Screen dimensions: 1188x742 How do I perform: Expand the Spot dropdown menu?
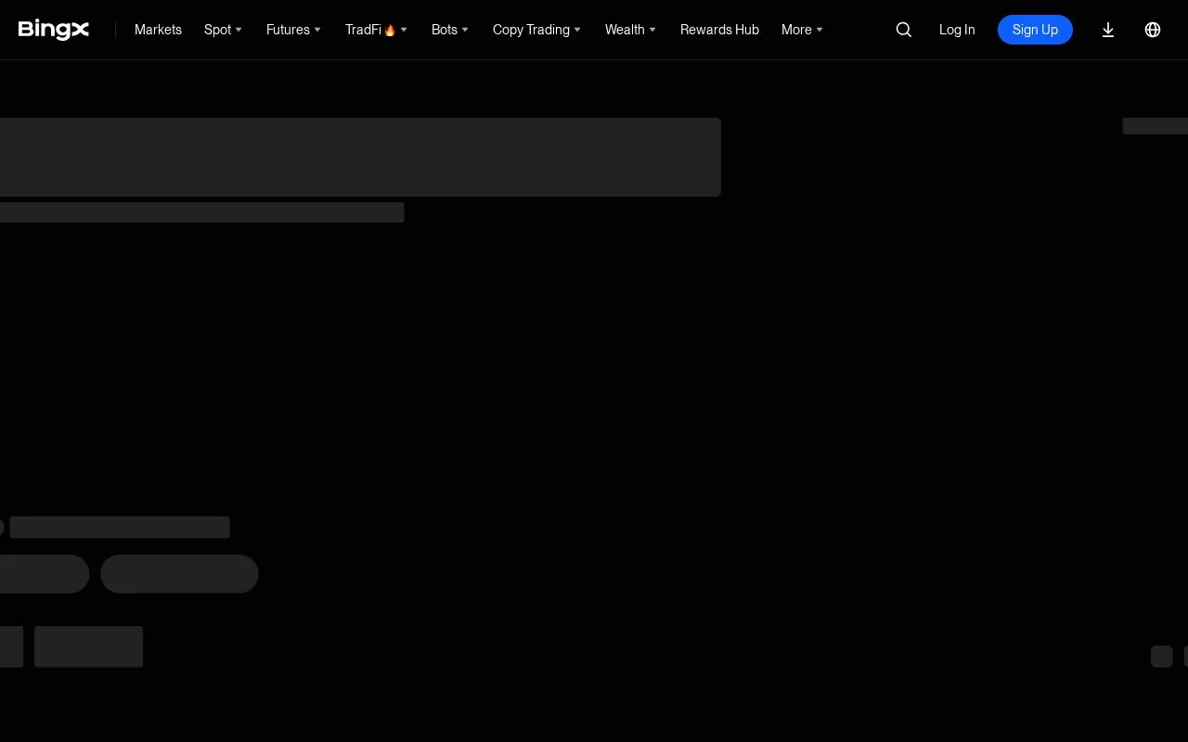[x=223, y=30]
